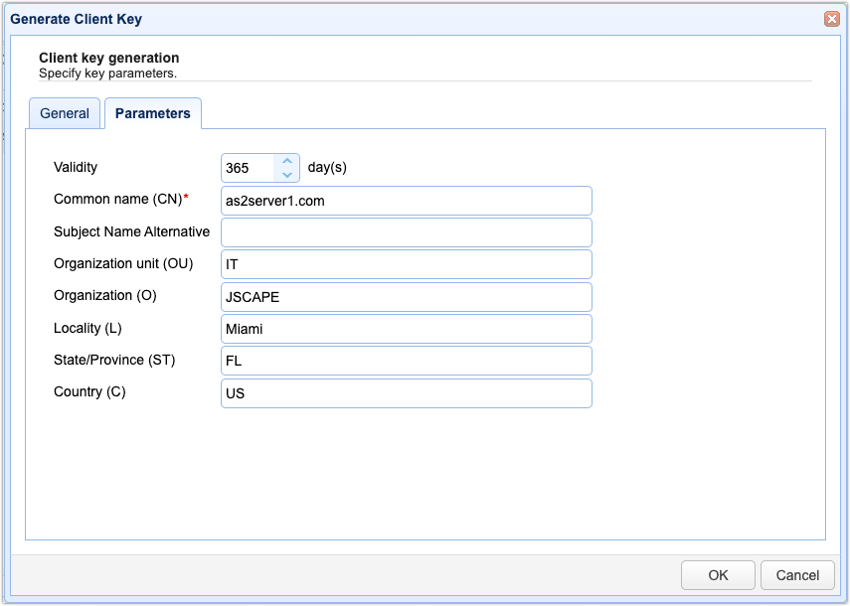Click the Country field containing US

pyautogui.click(x=406, y=393)
